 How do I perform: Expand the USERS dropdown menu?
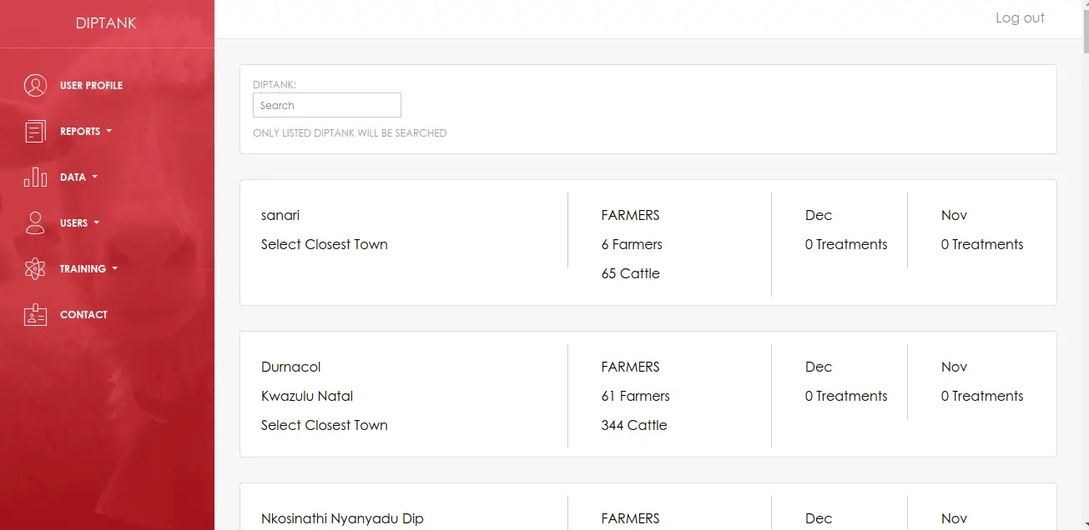click(x=79, y=222)
